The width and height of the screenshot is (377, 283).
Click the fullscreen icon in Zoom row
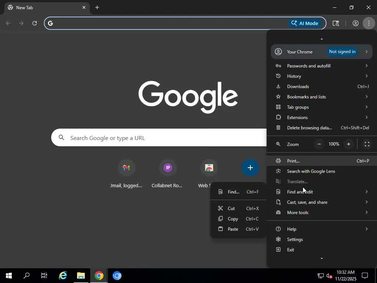pyautogui.click(x=367, y=144)
